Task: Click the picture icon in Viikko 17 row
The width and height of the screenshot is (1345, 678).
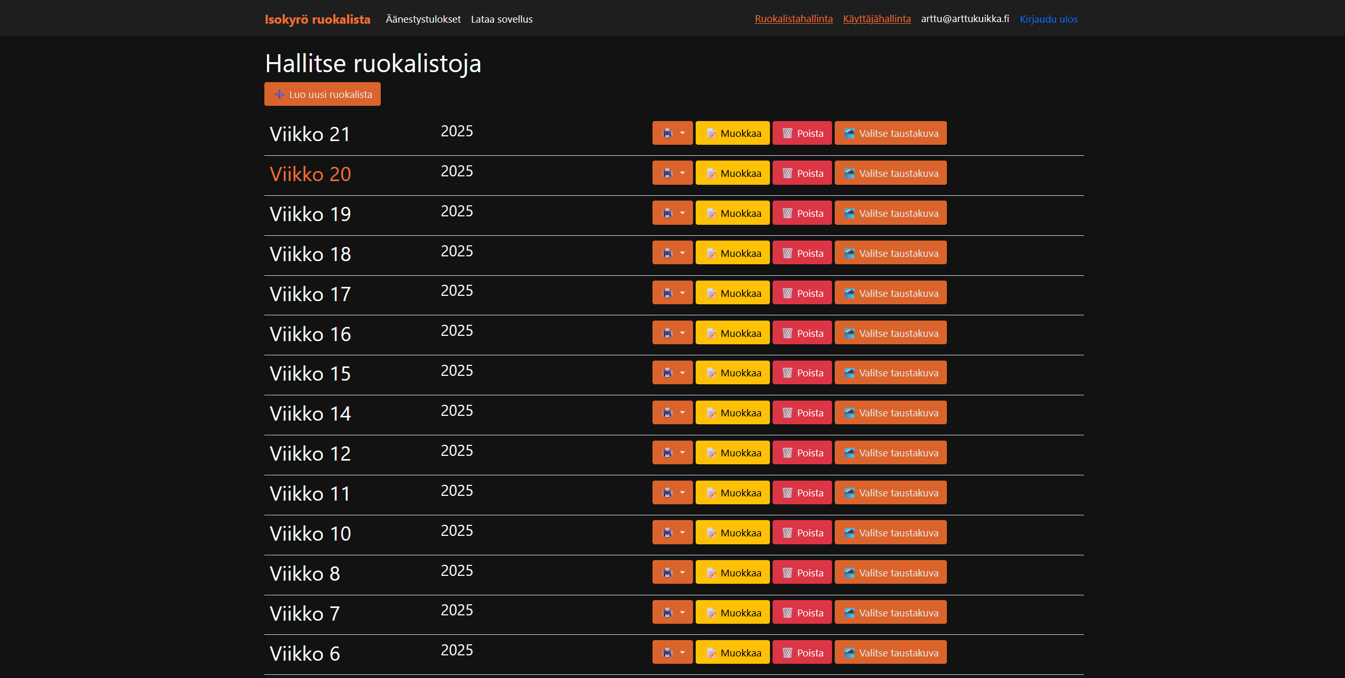Action: (x=849, y=294)
